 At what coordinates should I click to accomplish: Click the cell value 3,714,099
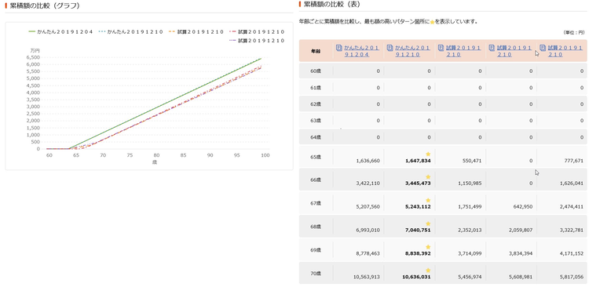(x=470, y=253)
